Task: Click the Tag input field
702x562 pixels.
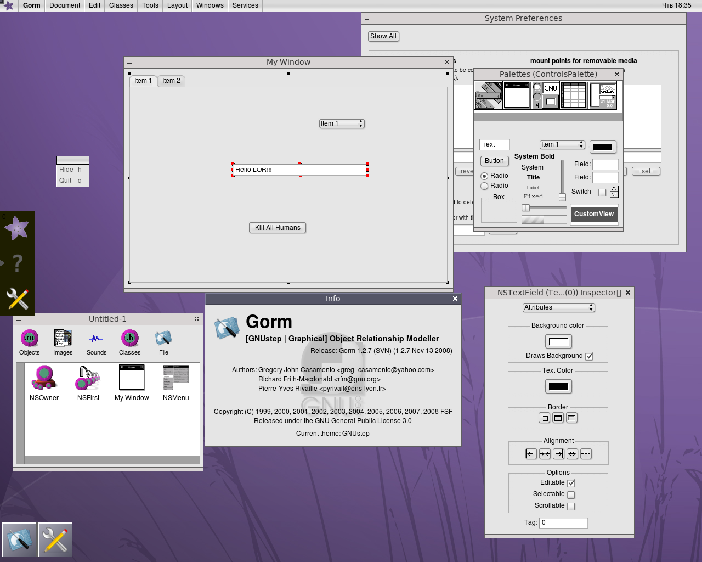Action: coord(563,523)
